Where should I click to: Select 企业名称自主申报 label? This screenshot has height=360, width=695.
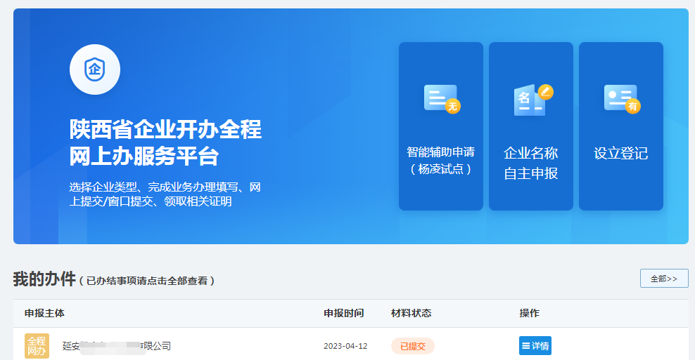point(530,164)
